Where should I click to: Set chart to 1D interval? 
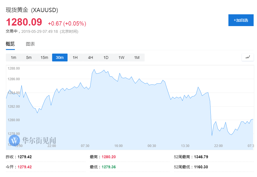(106, 58)
